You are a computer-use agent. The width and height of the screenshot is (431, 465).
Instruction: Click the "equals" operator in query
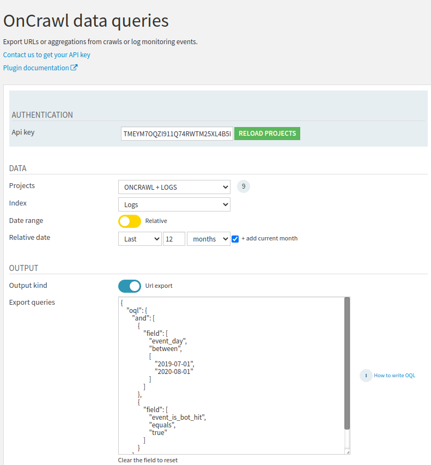(x=162, y=425)
